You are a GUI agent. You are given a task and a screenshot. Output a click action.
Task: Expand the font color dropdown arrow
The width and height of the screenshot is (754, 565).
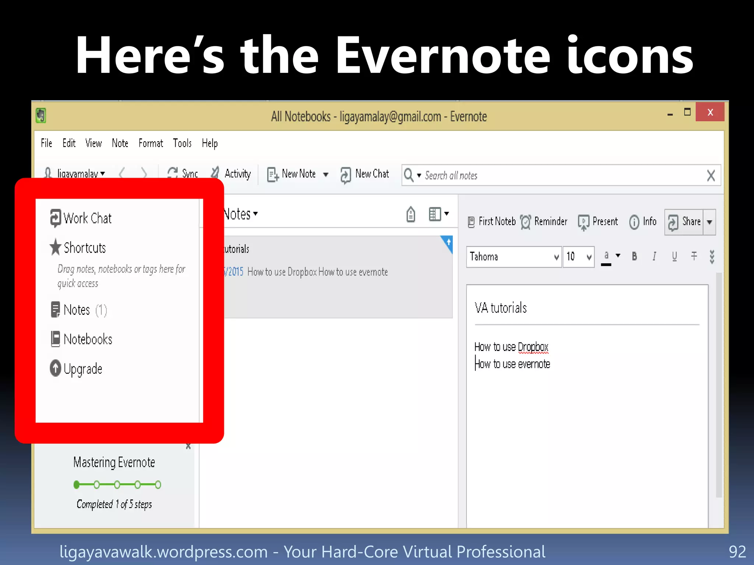pos(618,255)
